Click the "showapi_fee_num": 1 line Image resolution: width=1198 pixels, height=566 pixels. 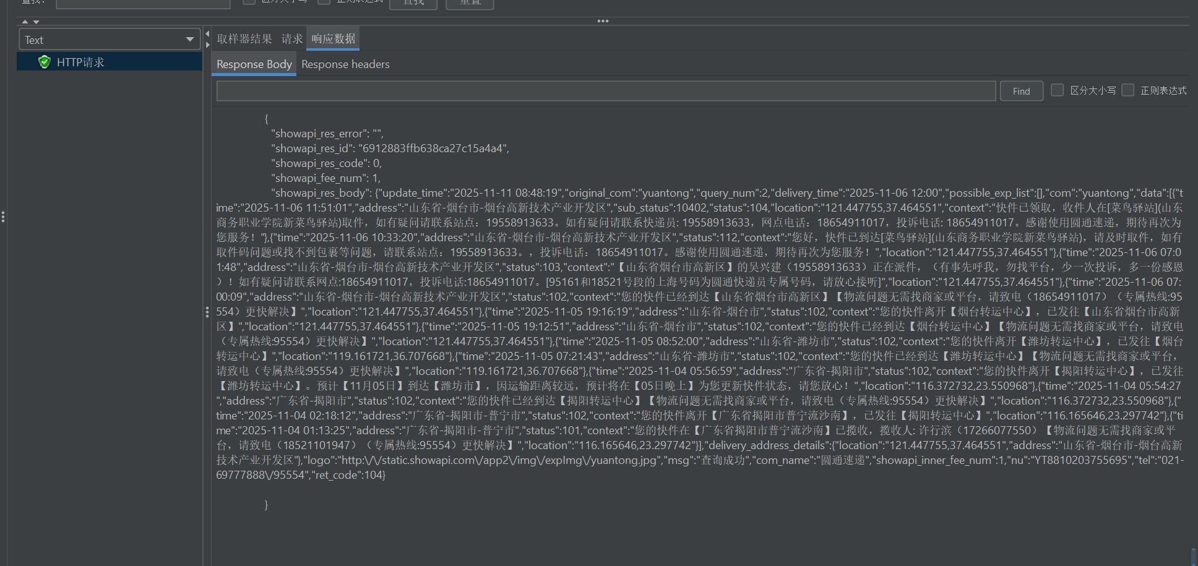coord(325,178)
